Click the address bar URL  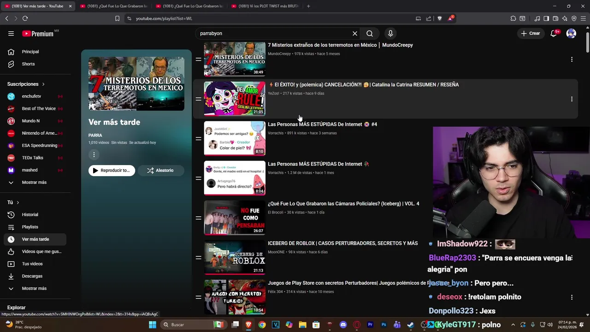(164, 18)
